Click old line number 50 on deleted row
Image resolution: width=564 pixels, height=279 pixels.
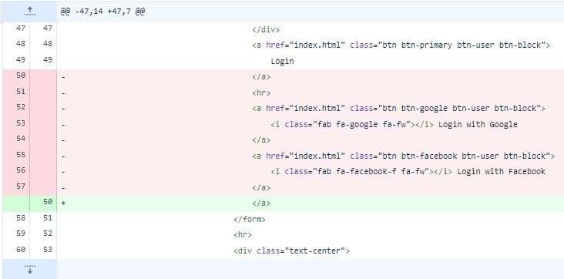pyautogui.click(x=21, y=76)
